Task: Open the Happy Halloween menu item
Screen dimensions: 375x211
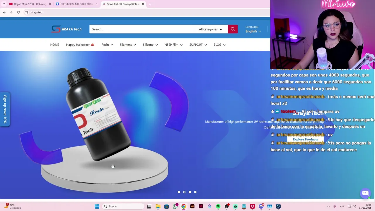Action: pos(80,45)
